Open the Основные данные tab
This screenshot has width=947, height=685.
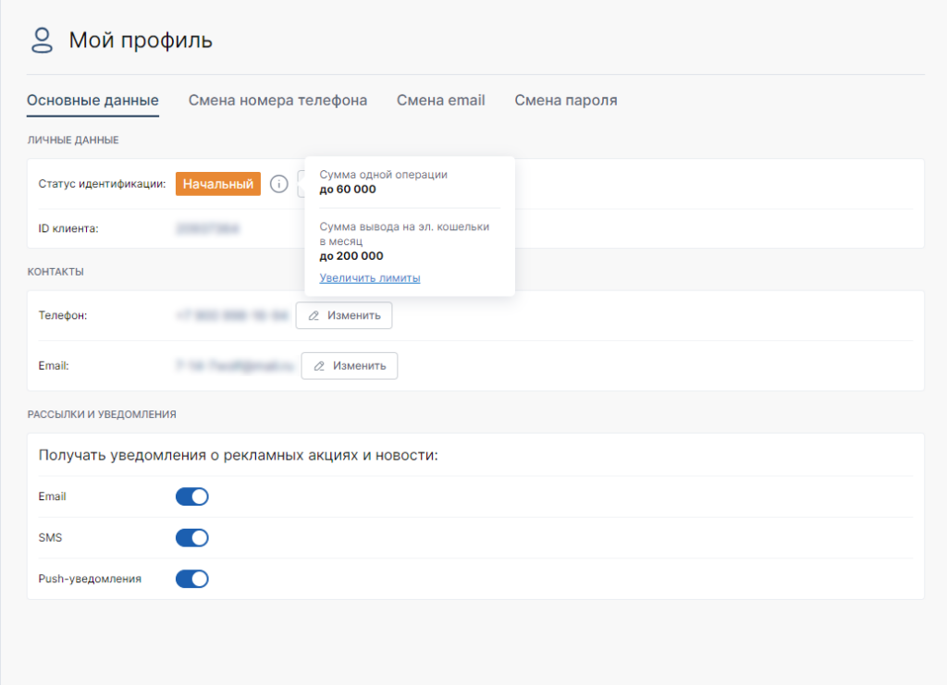click(x=92, y=100)
